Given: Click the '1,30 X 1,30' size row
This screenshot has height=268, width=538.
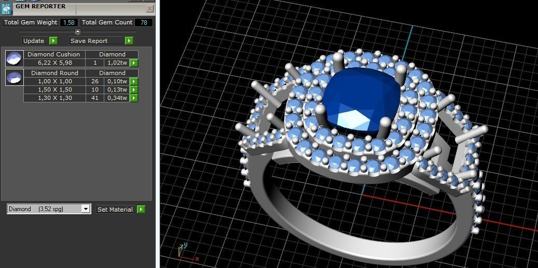Looking at the screenshot, I should point(54,98).
